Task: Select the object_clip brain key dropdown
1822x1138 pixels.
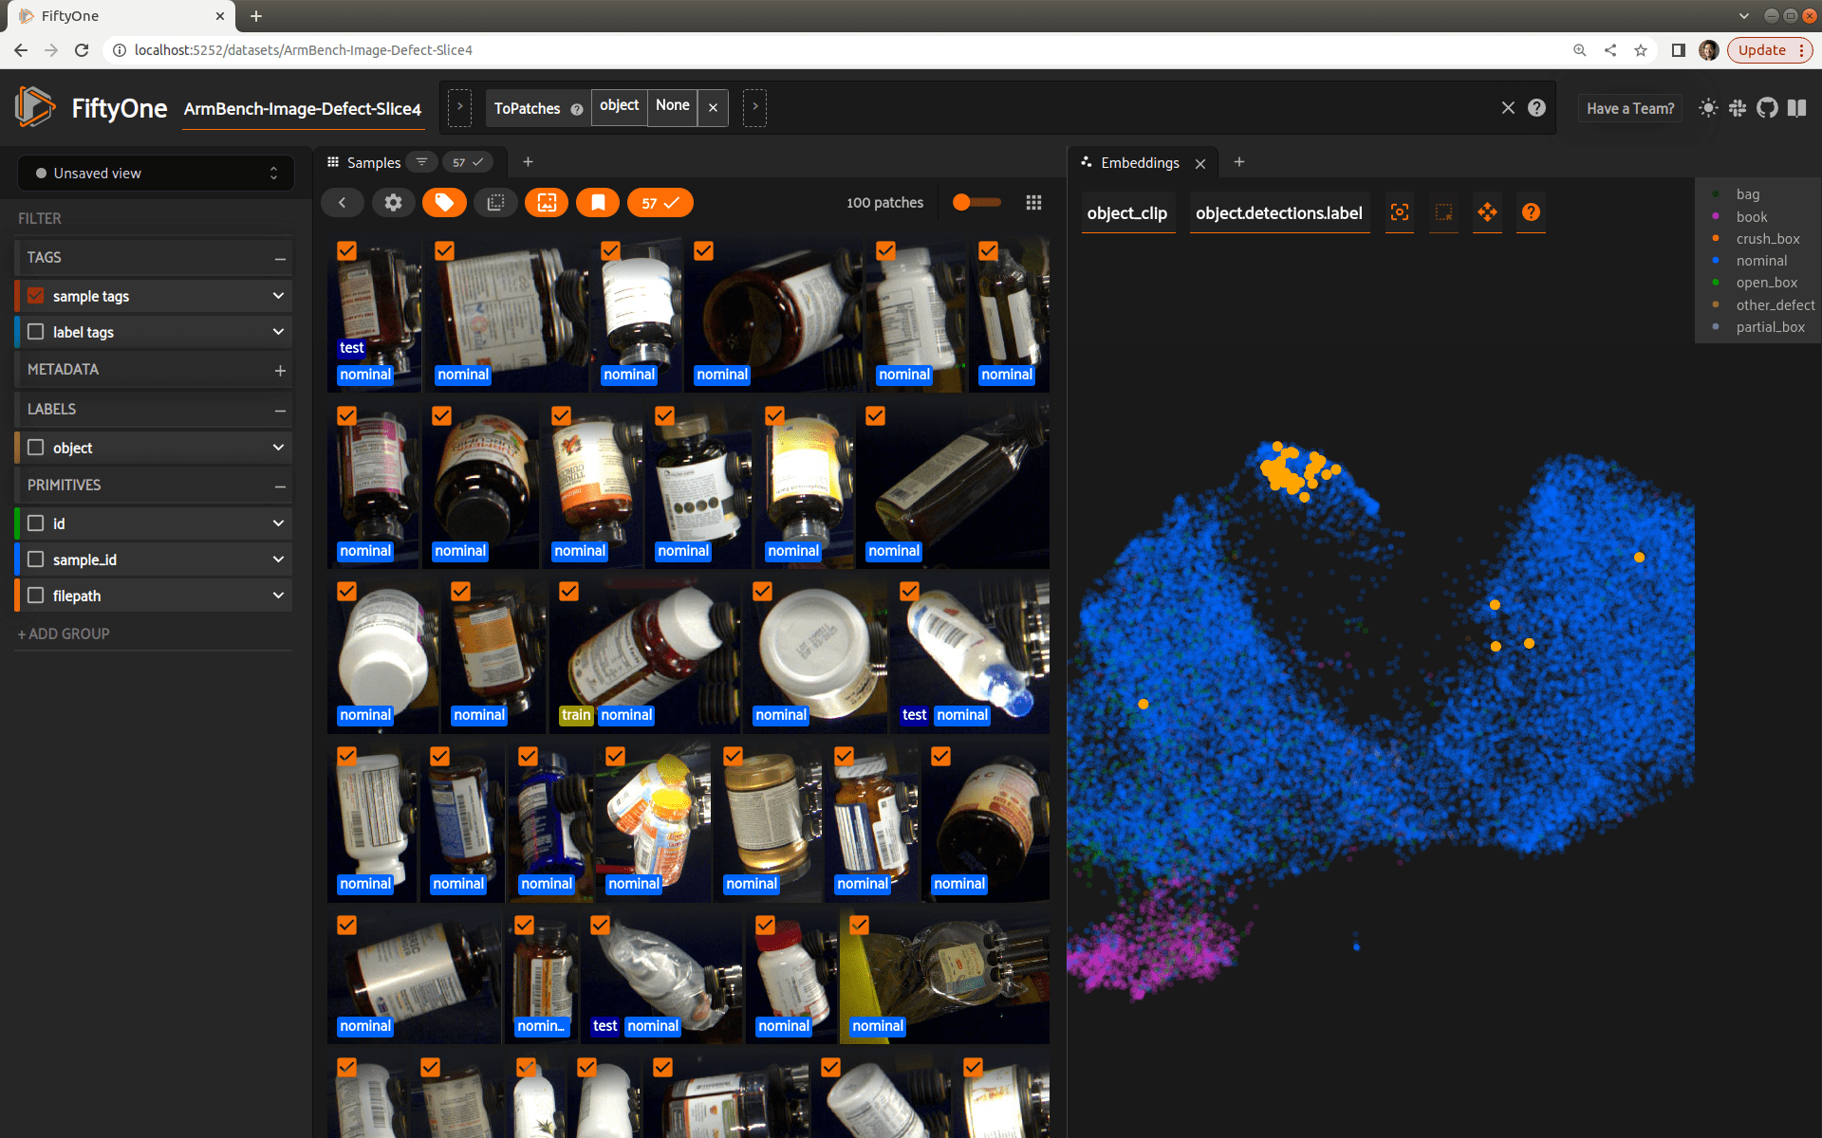Action: pos(1126,213)
